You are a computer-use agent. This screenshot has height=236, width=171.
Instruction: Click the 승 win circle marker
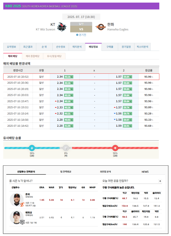(x=32, y=148)
